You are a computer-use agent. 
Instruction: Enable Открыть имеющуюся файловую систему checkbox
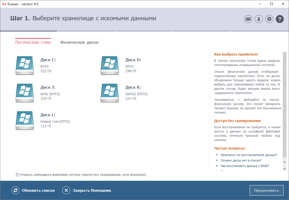[17, 175]
